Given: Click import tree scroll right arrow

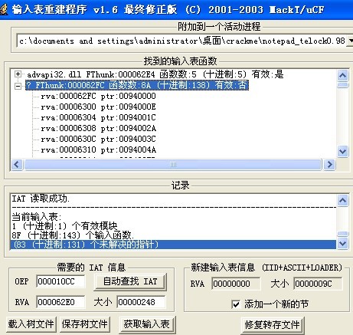Looking at the screenshot, I should [x=329, y=164].
